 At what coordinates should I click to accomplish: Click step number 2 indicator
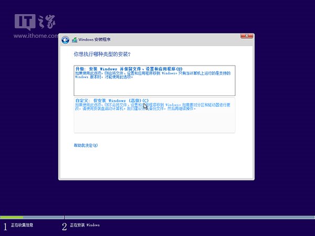tap(65, 226)
